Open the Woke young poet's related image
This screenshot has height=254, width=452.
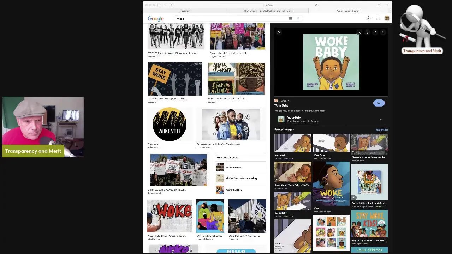point(331,183)
